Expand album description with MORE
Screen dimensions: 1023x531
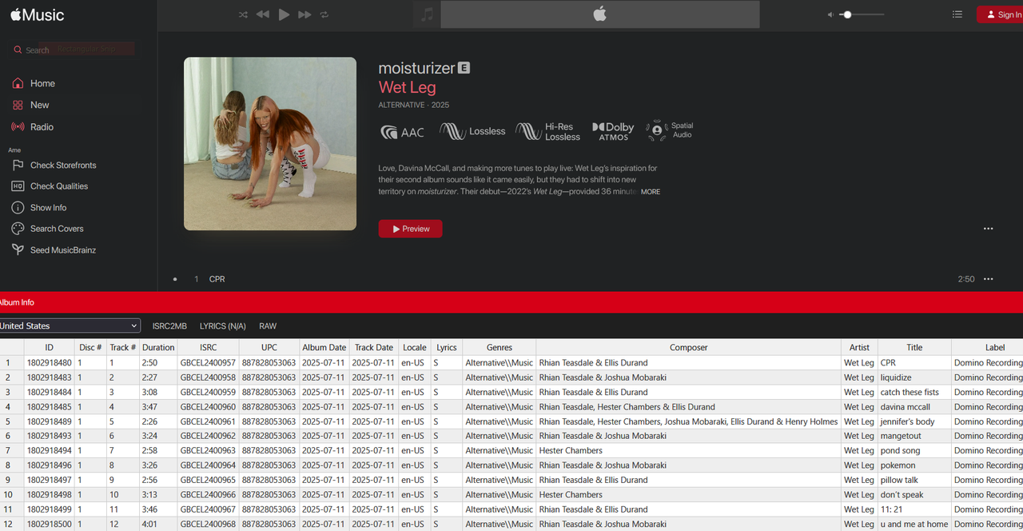coord(651,192)
